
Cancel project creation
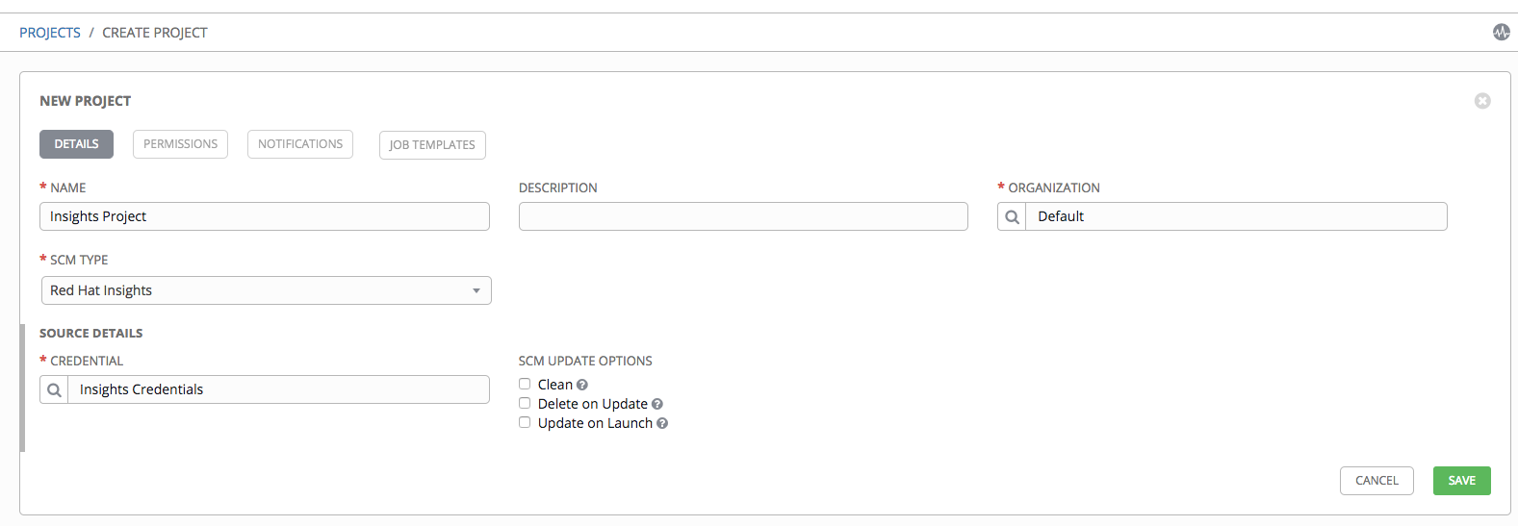[x=1376, y=481]
